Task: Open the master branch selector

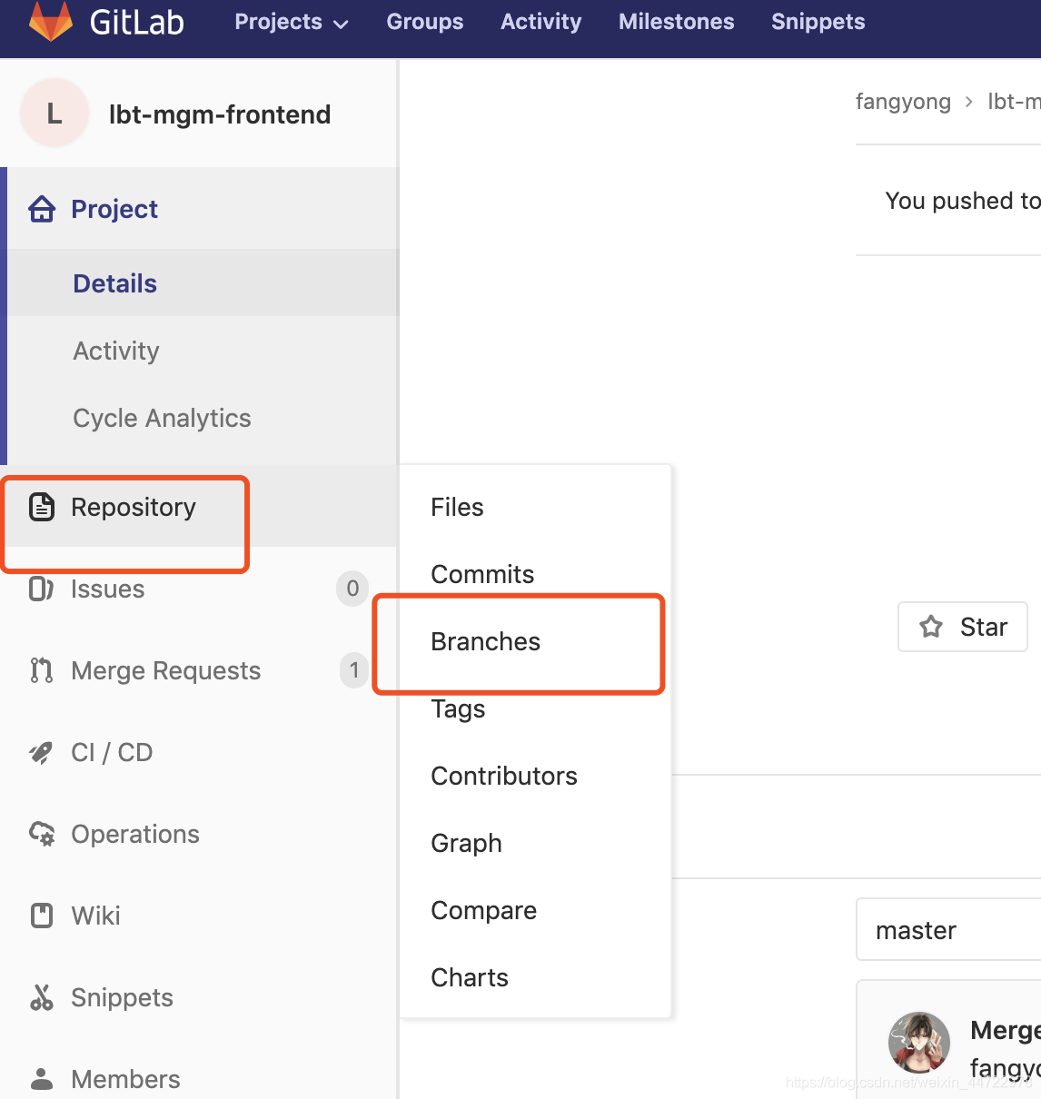Action: point(948,930)
